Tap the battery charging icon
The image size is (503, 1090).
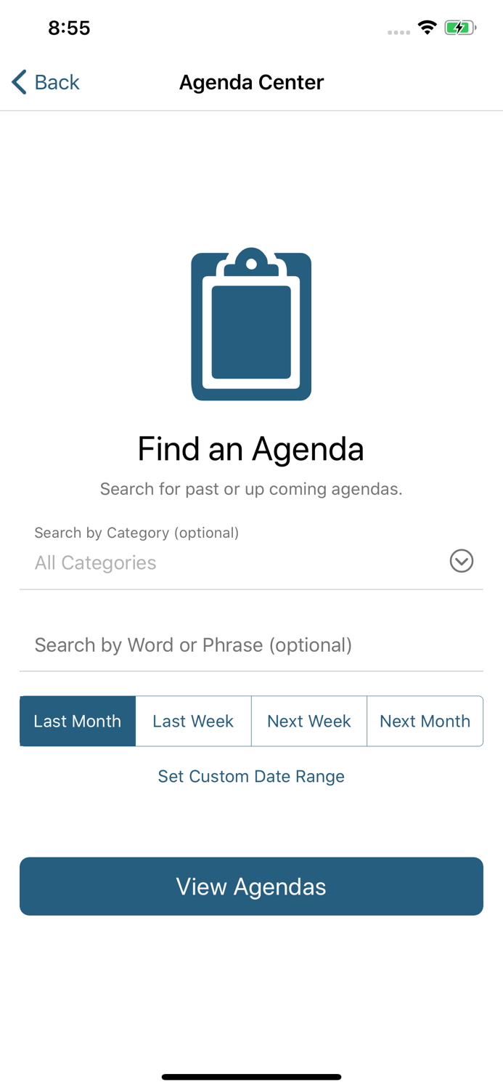(x=459, y=28)
